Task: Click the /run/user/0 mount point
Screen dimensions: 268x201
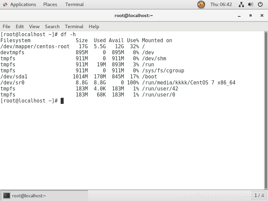Action: 158,95
